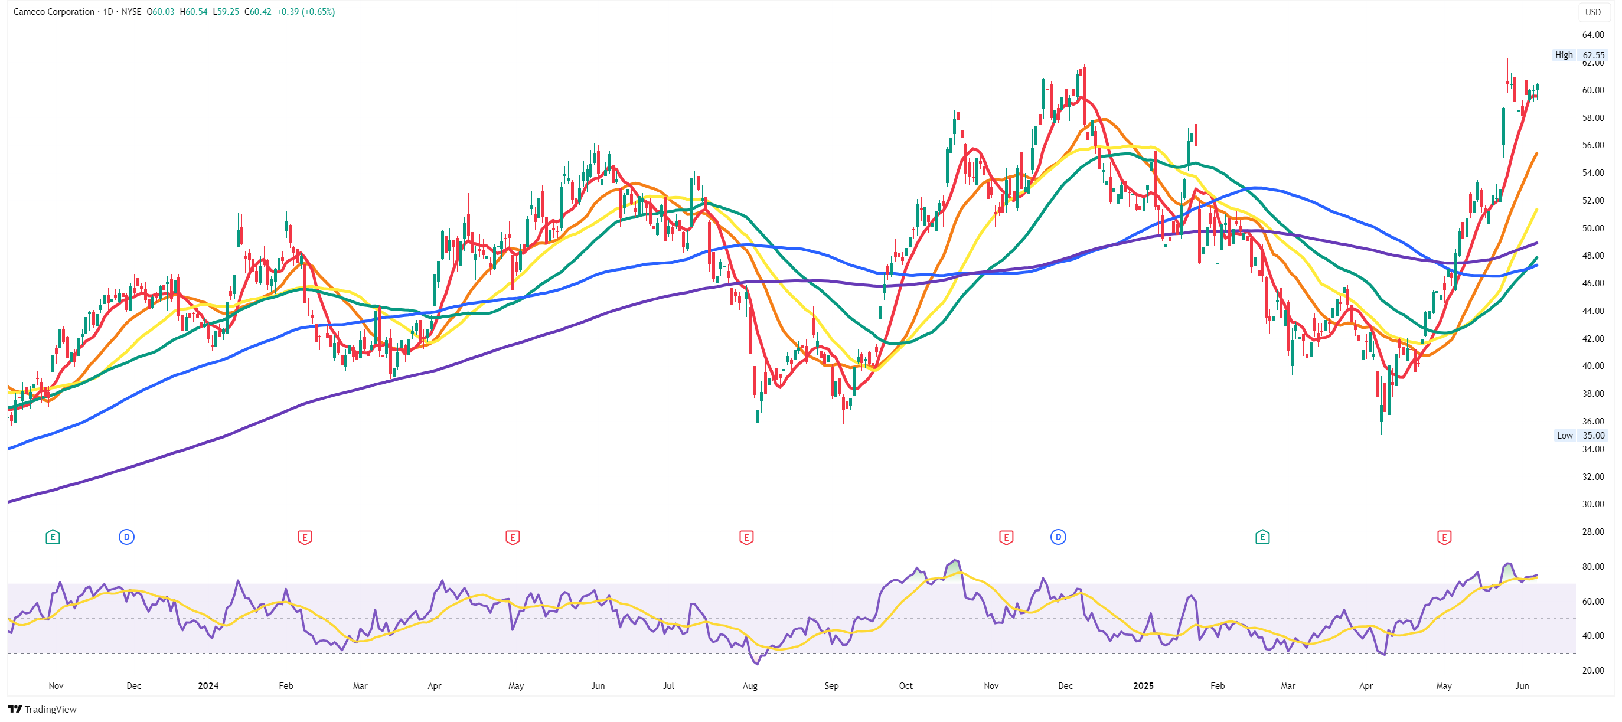The image size is (1622, 722).
Task: Open the red earnings marker near February 2024
Action: click(305, 537)
